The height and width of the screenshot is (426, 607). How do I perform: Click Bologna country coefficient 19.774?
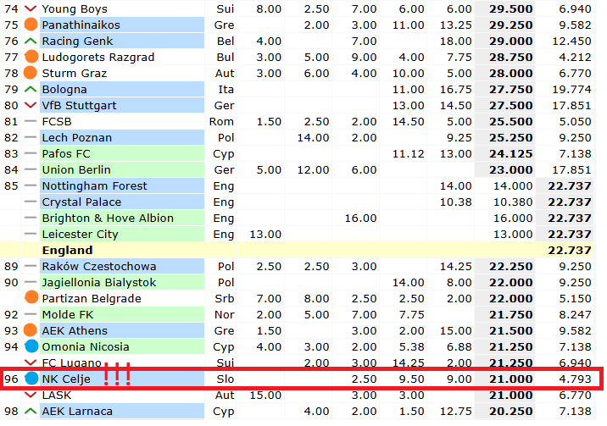[571, 89]
